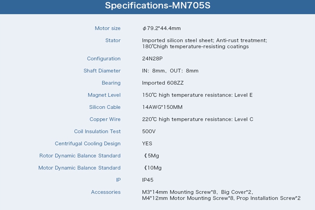Click the Accessories row label

coord(106,192)
